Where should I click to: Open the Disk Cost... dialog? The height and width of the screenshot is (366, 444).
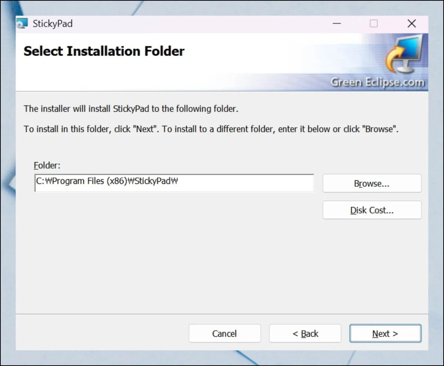pyautogui.click(x=372, y=210)
